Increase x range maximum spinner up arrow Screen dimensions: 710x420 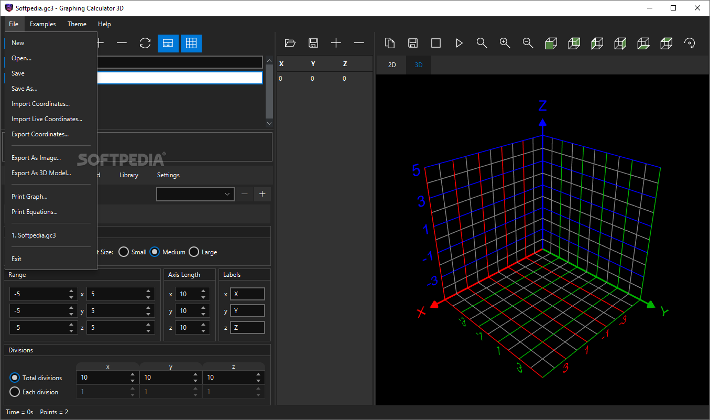pos(149,291)
